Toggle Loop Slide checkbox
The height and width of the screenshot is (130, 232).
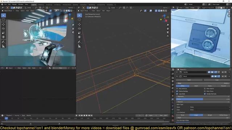(x=177, y=94)
